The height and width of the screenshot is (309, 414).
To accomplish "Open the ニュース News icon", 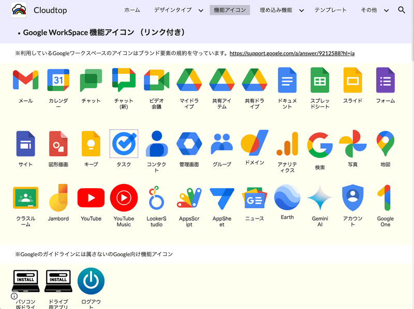I will (255, 198).
